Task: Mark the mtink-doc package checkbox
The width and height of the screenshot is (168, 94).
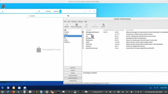Action: tap(83, 44)
